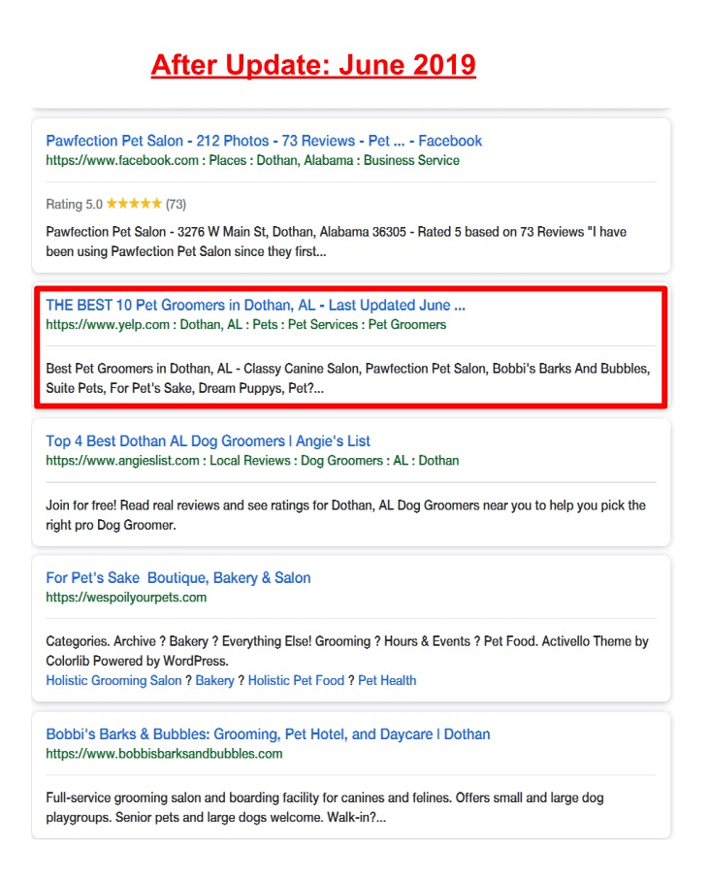Open THE BEST 10 Pet Groomers Yelp result

(x=255, y=305)
